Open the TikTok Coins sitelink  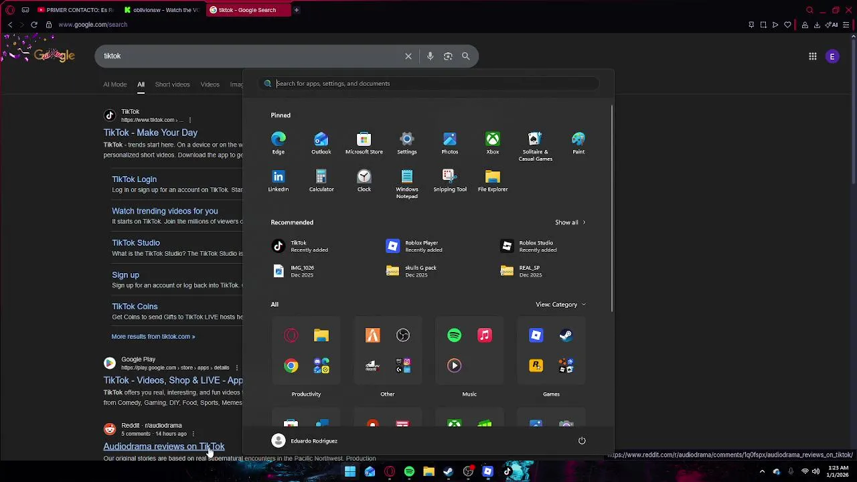135,307
